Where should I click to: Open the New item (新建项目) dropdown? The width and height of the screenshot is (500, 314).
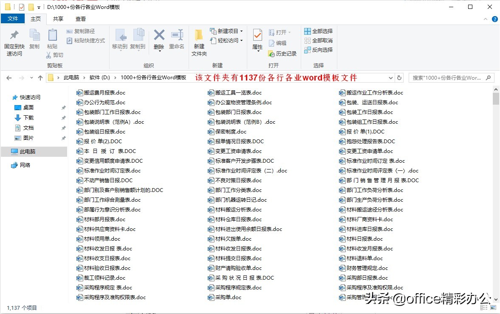226,31
